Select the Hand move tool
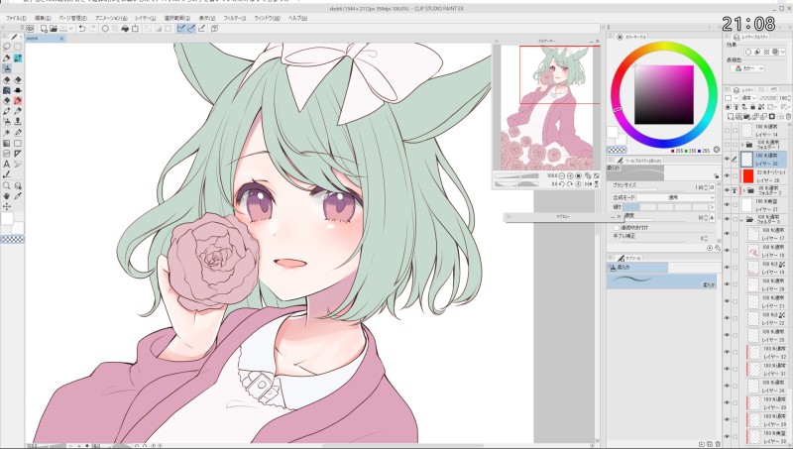The image size is (793, 449). [x=7, y=196]
